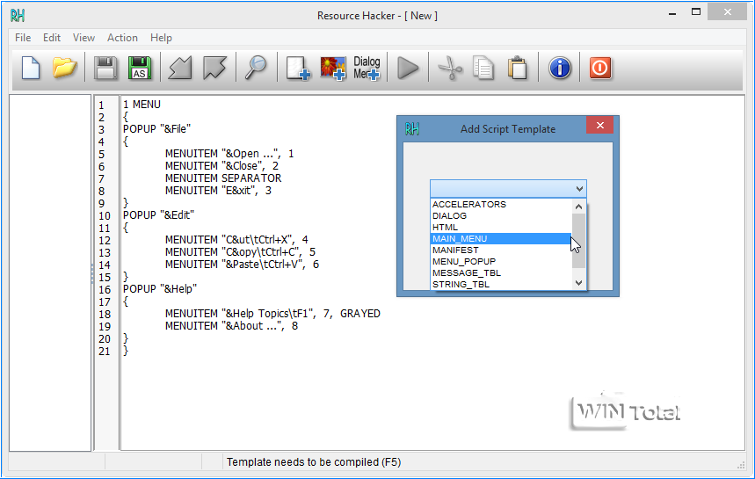This screenshot has height=479, width=755.
Task: Click the left-pointing bookmark icon
Action: click(x=180, y=68)
